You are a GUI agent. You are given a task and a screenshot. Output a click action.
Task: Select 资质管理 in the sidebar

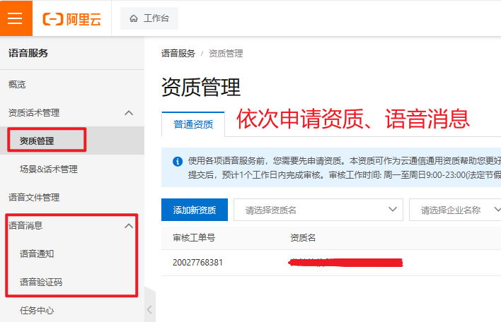(x=37, y=141)
